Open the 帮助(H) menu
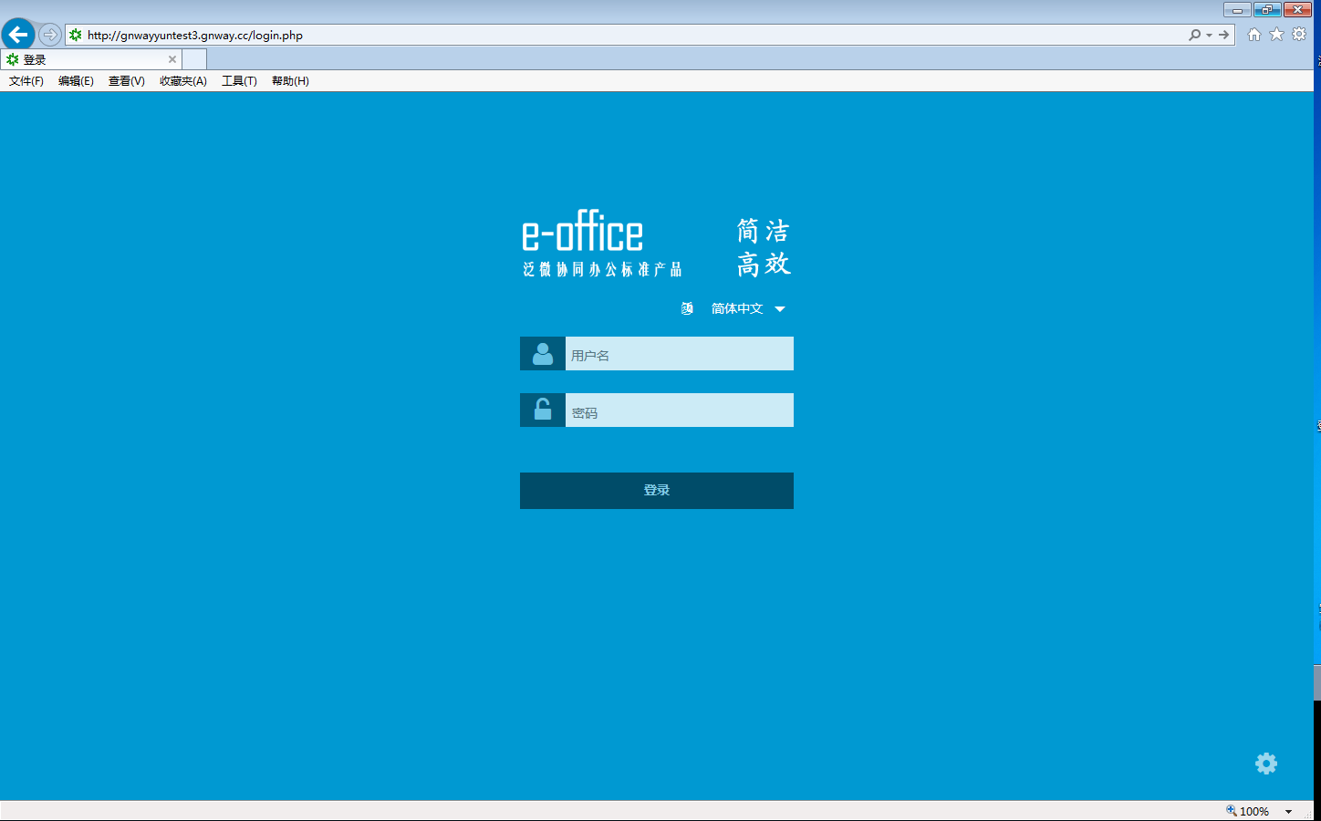Viewport: 1321px width, 821px height. pos(290,81)
